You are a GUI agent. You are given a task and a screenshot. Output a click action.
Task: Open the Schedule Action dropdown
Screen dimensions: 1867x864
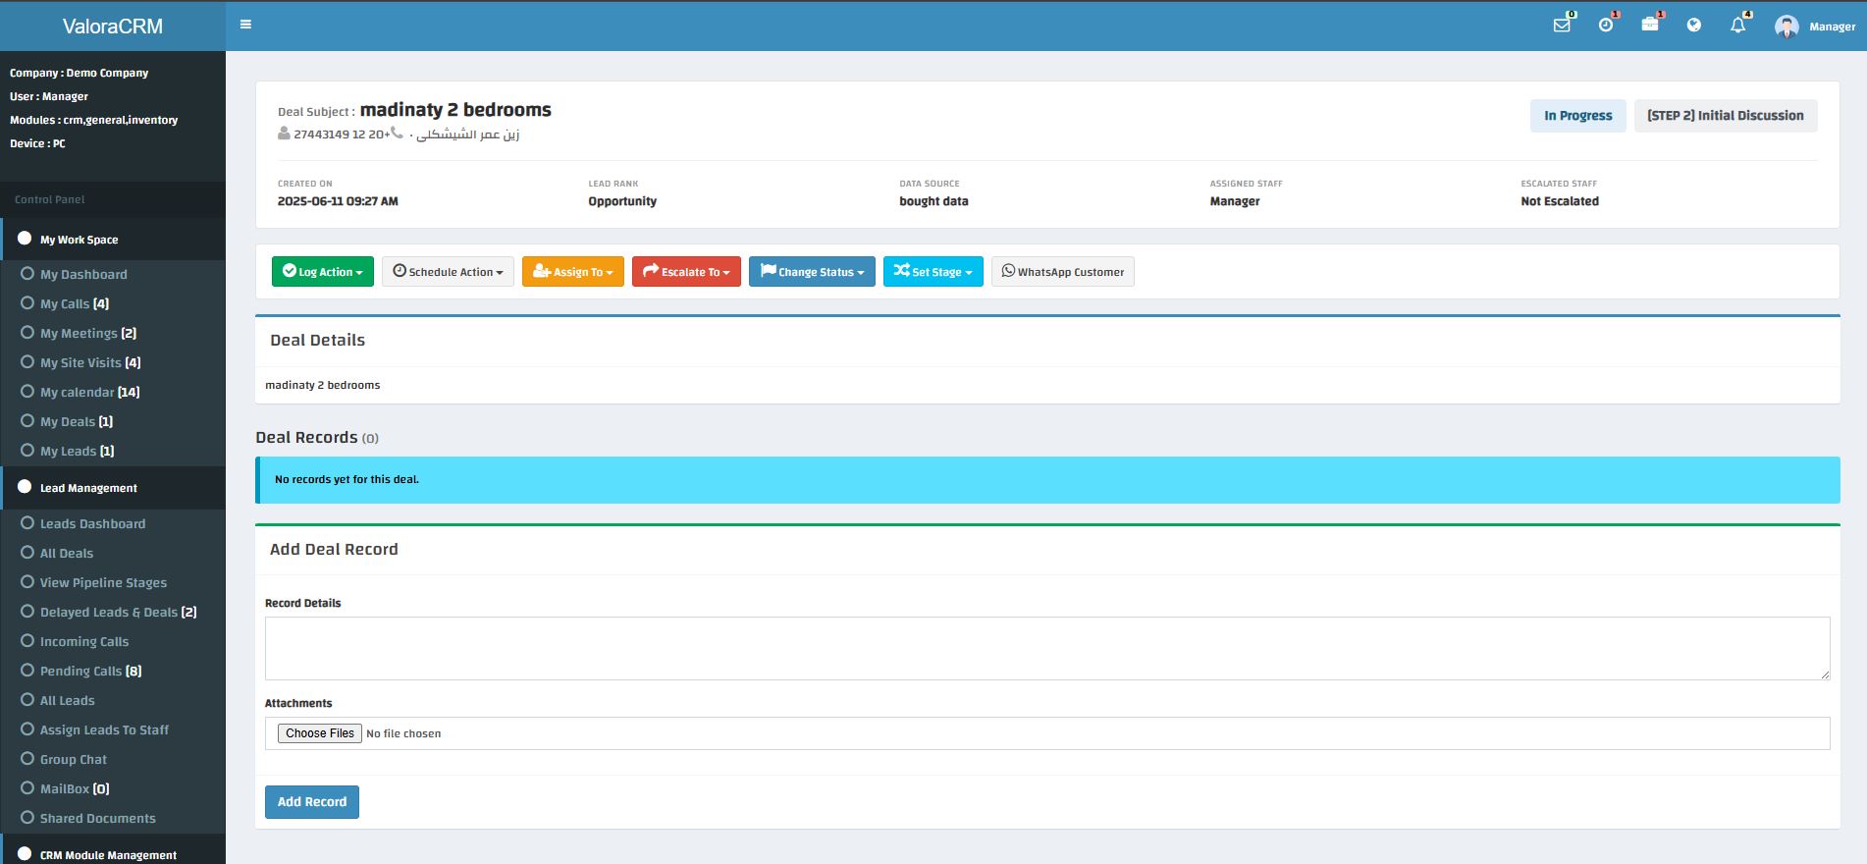[448, 272]
